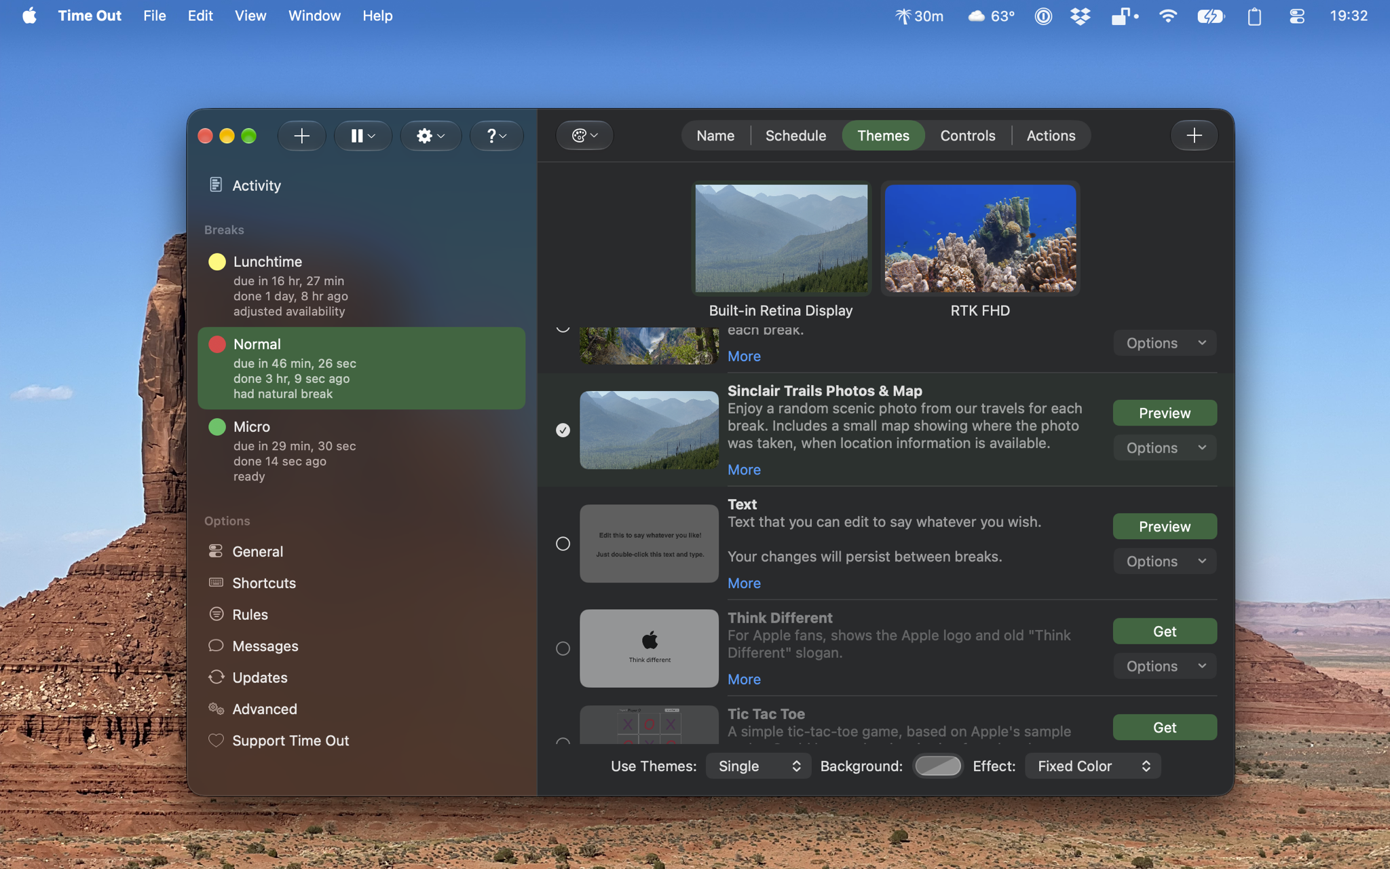Click the Sinclair Trails theme thumbnail
Image resolution: width=1390 pixels, height=869 pixels.
click(649, 430)
